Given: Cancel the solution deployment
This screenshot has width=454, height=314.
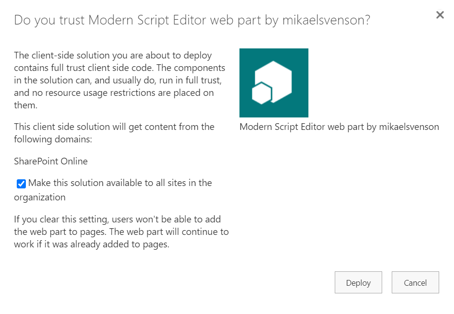Looking at the screenshot, I should (x=415, y=282).
